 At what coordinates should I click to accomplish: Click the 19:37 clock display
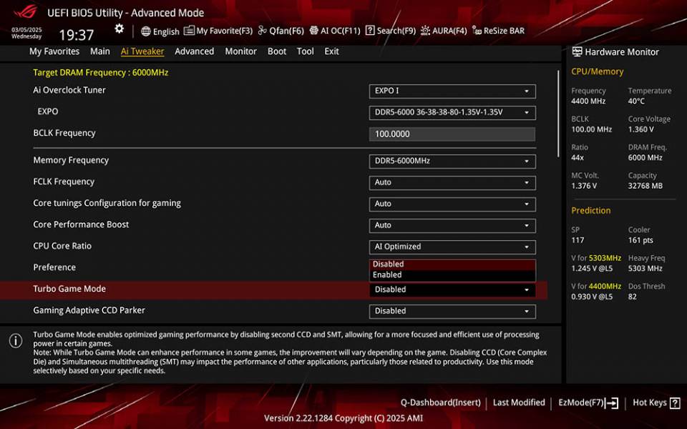[x=77, y=35]
